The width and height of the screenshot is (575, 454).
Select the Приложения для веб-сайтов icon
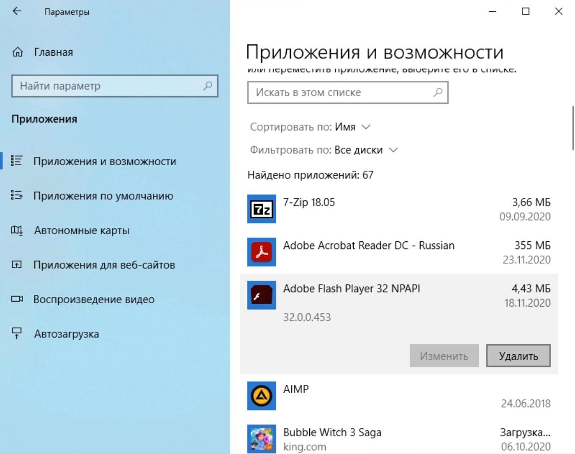[x=17, y=265]
